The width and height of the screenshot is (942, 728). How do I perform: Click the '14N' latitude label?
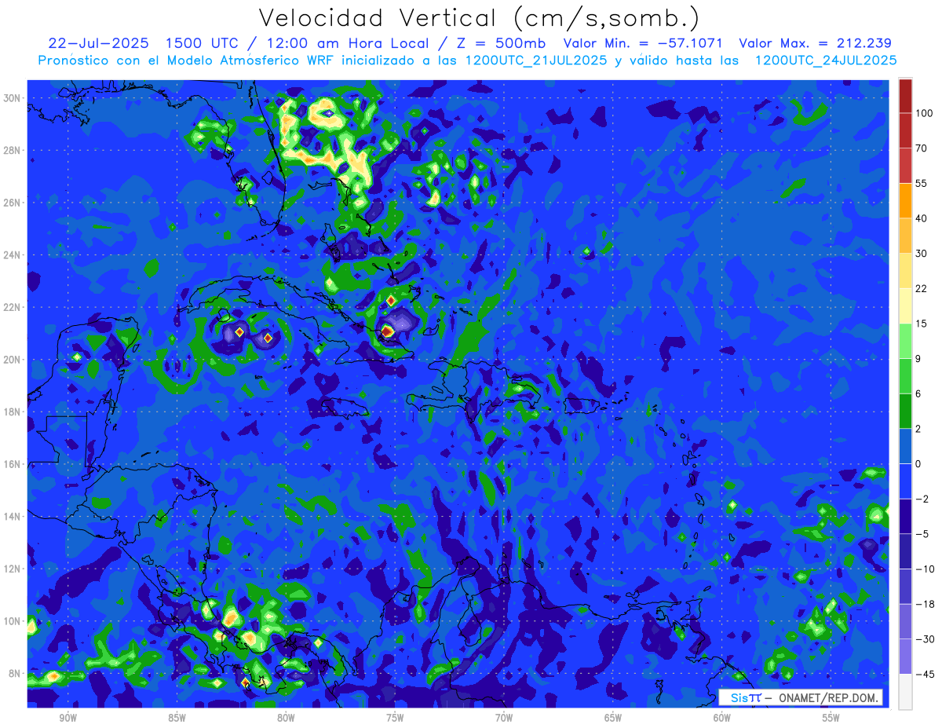tap(13, 517)
